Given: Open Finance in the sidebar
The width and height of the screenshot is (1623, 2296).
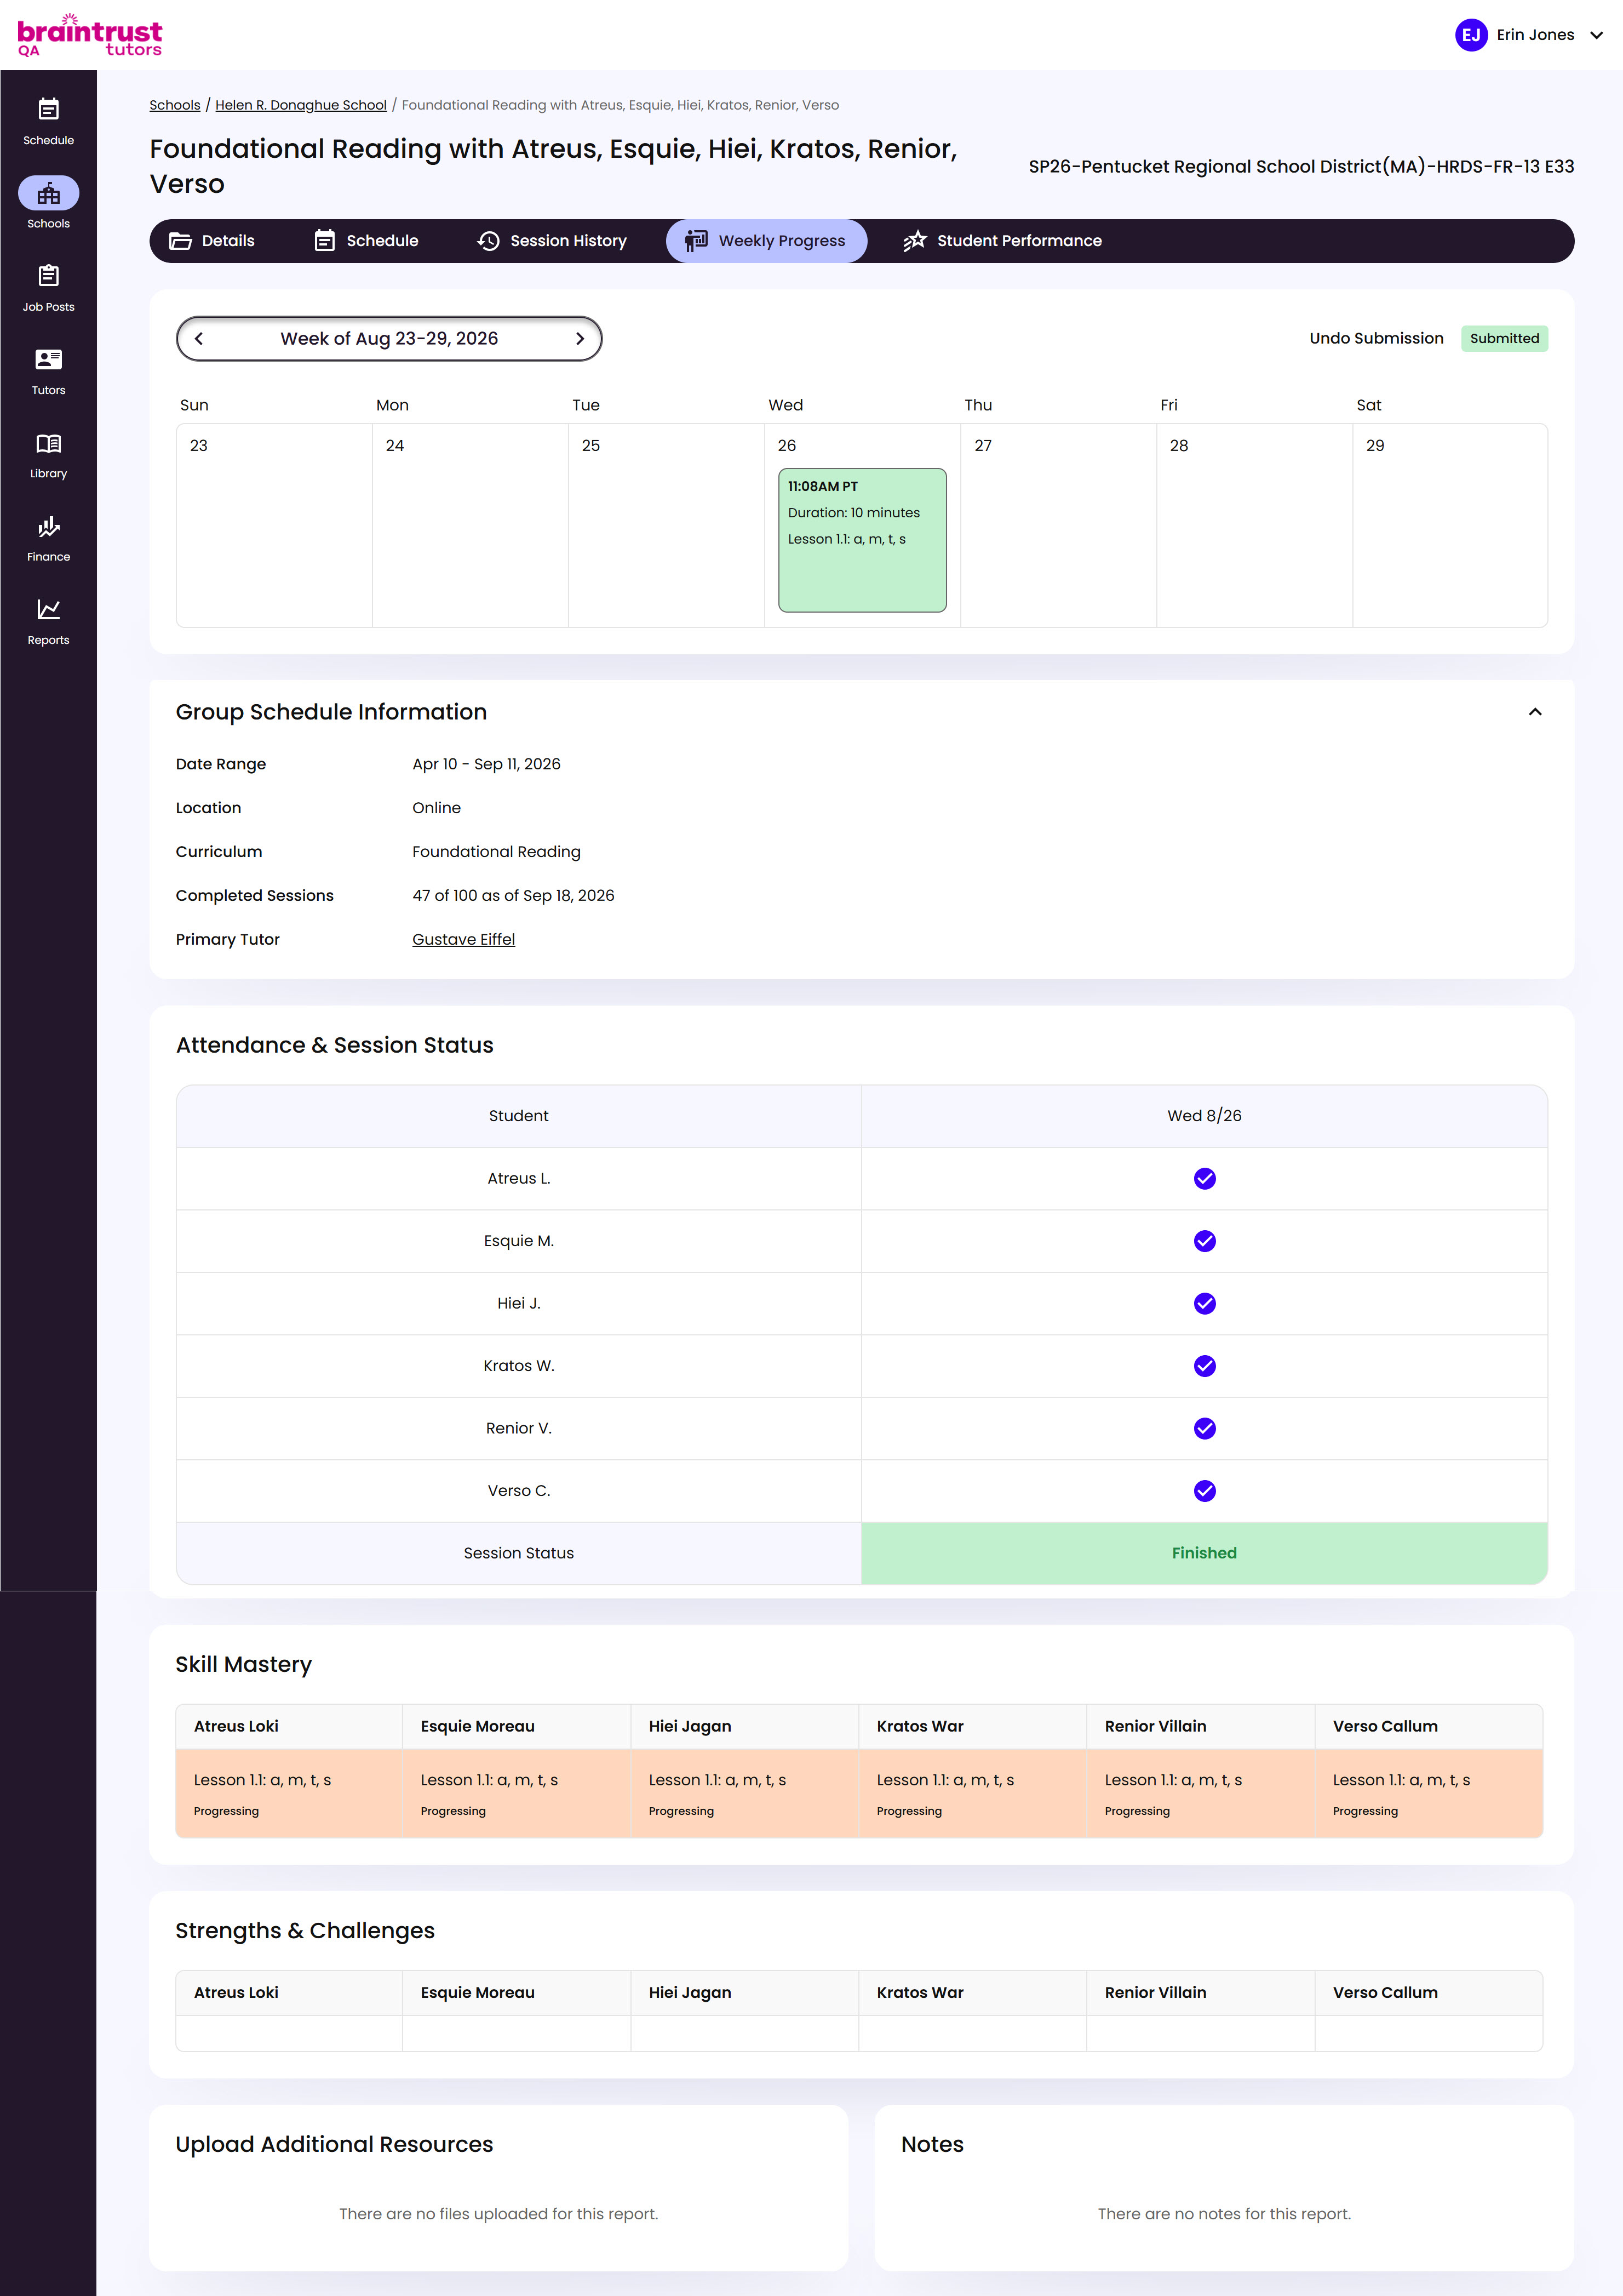Looking at the screenshot, I should click(x=48, y=539).
